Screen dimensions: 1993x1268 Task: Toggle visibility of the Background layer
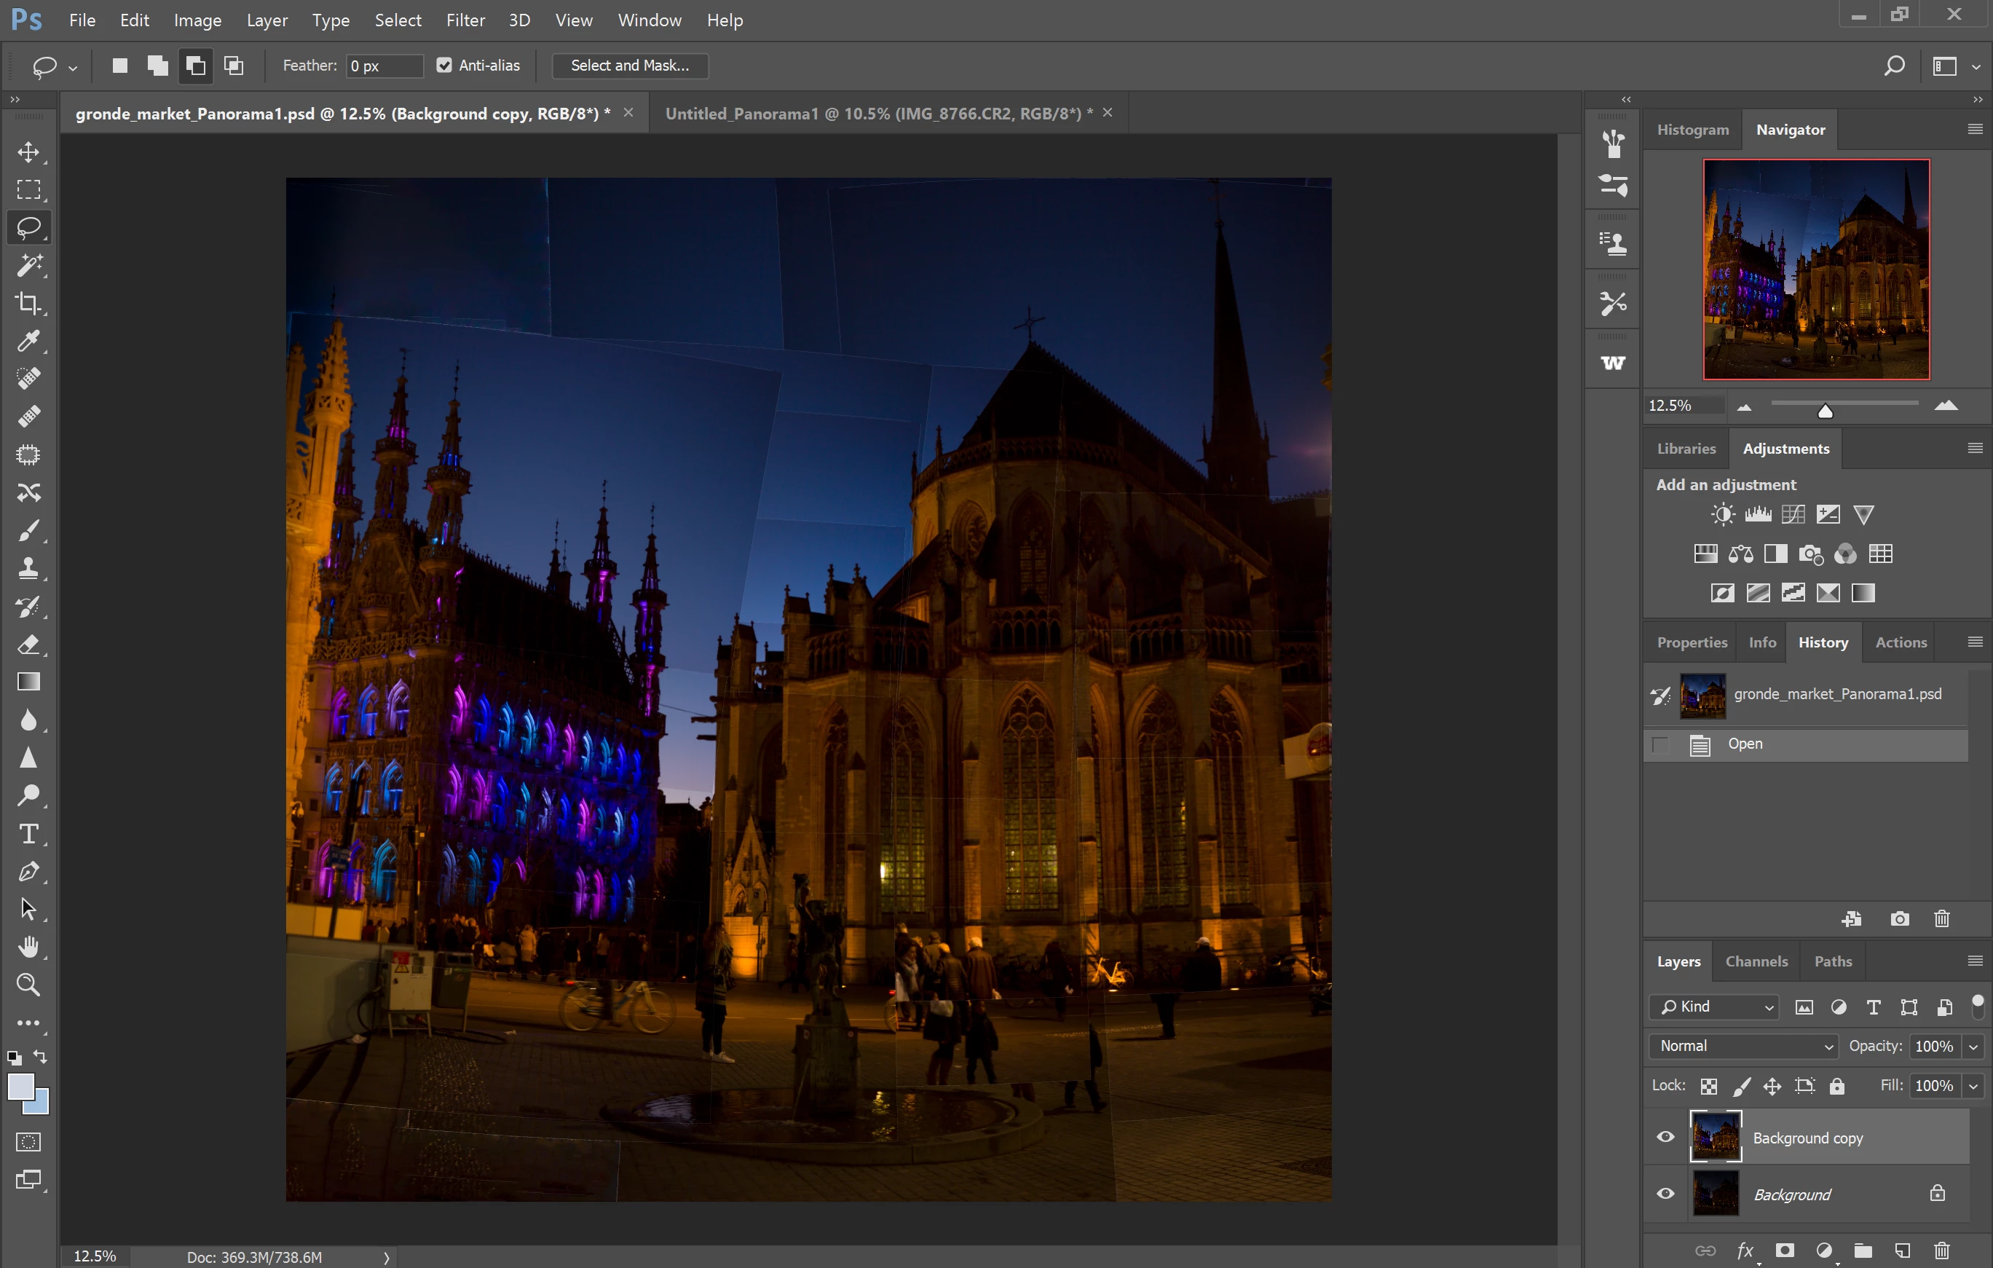1665,1194
